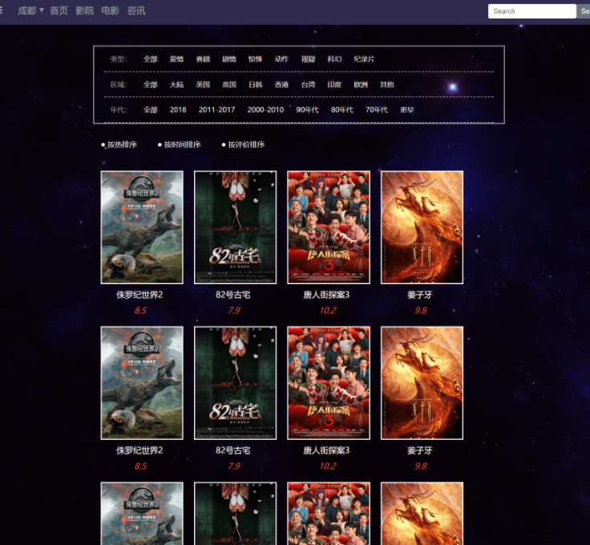
Task: Filter region by 日韩
Action: point(256,85)
